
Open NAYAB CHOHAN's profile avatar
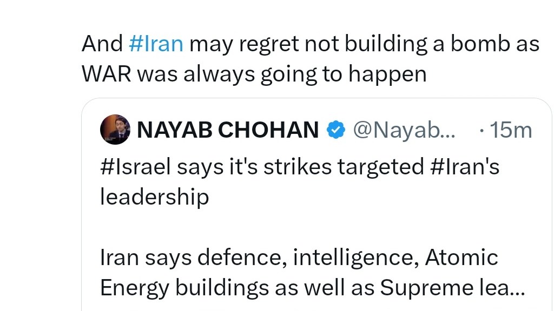(115, 130)
